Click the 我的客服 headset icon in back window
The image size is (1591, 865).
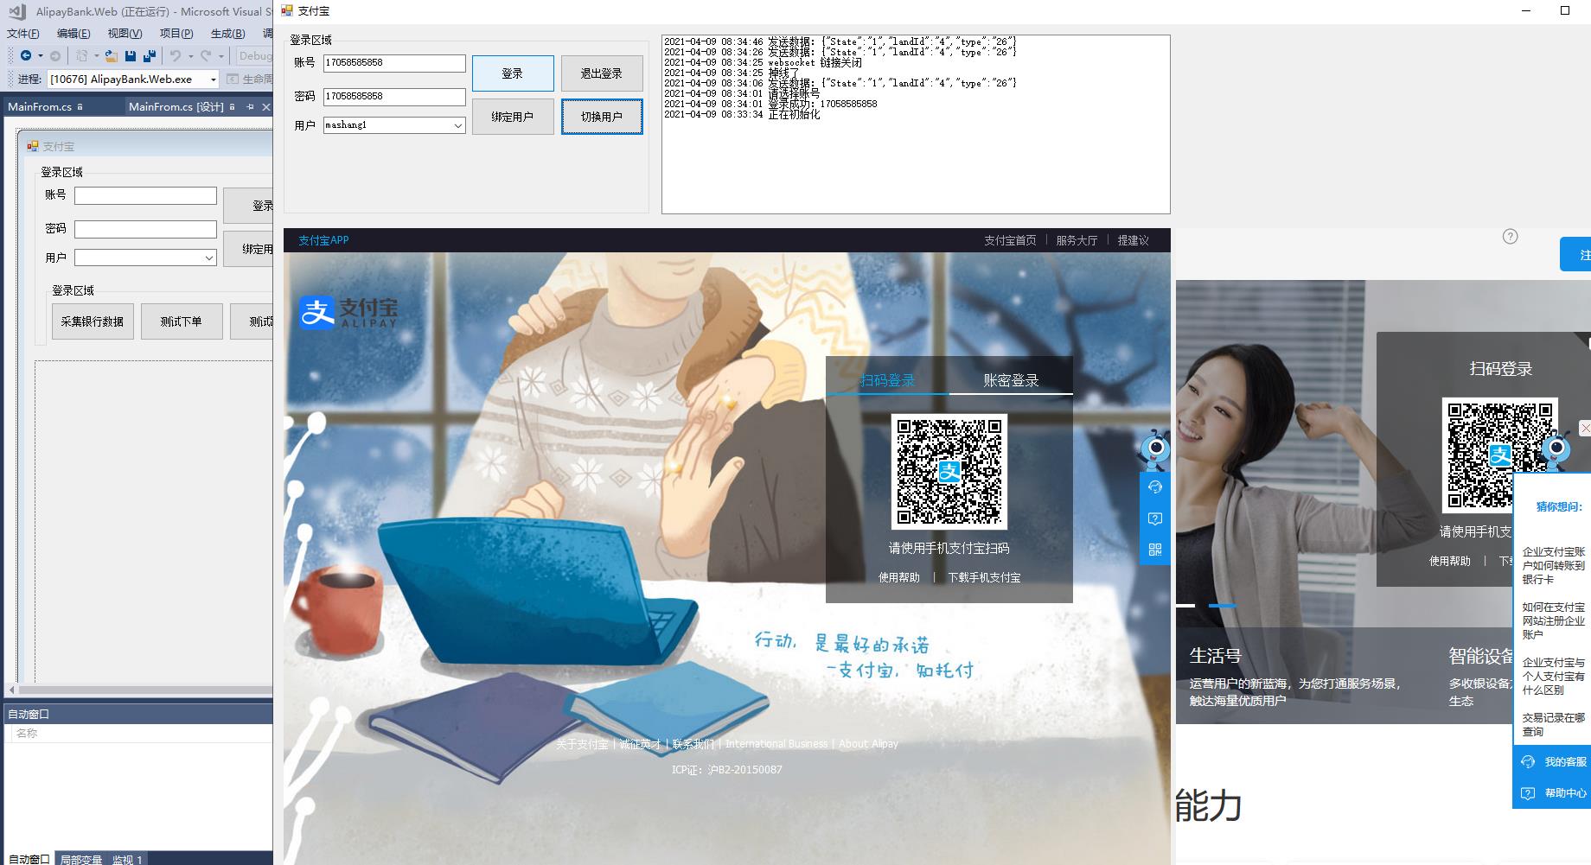point(1528,761)
